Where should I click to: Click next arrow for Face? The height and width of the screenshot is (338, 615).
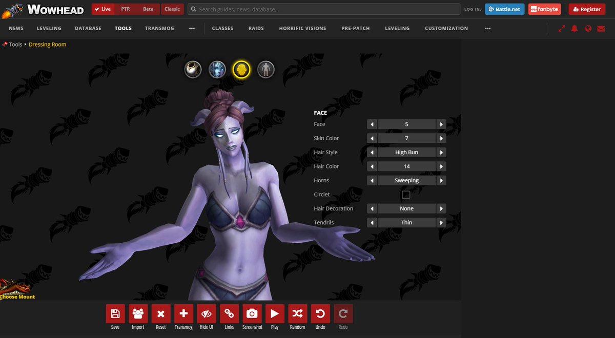point(441,124)
